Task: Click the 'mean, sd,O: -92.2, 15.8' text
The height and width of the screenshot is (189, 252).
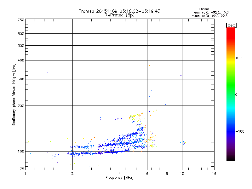Action: coord(210,12)
